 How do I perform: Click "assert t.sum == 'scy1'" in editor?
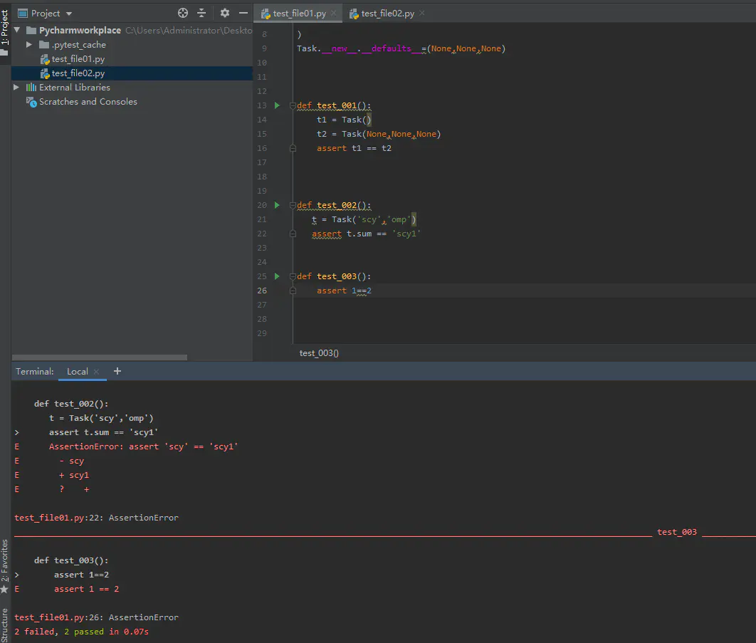(366, 234)
